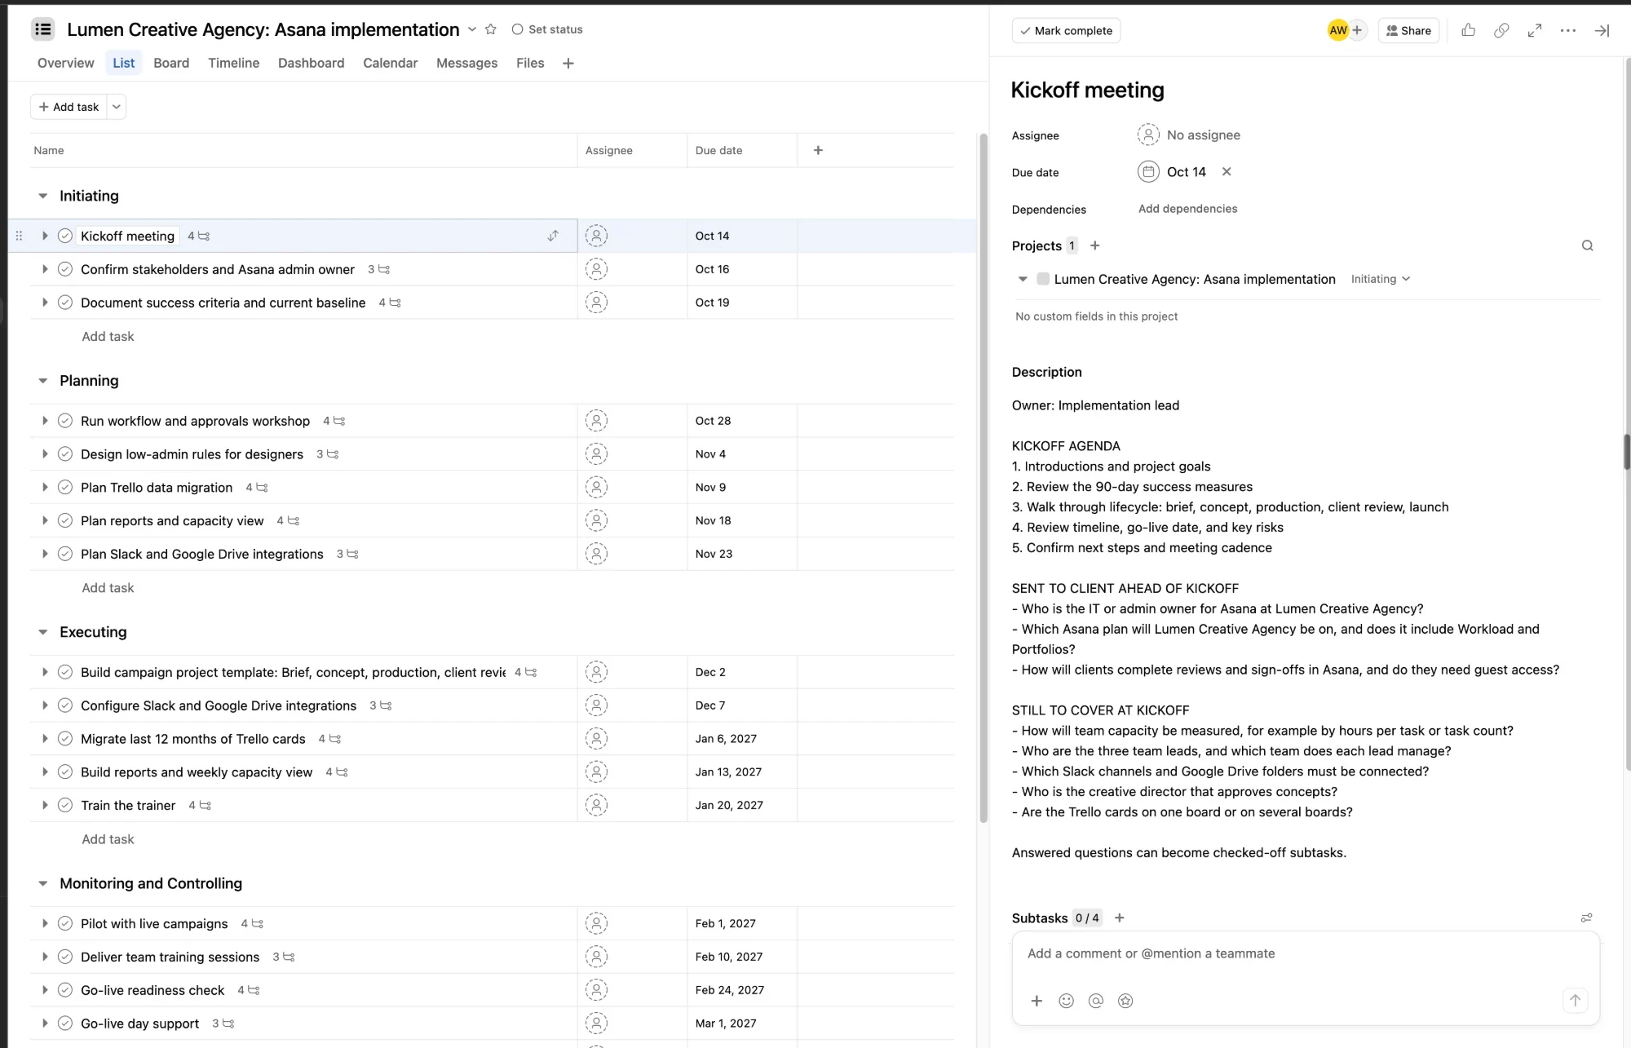Check off Confirm stakeholders and Asana admin owner
The width and height of the screenshot is (1631, 1048).
click(65, 269)
